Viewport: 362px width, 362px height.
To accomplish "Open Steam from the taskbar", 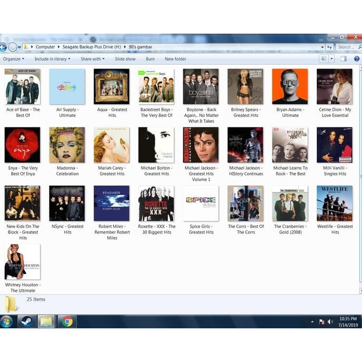I will tap(27, 321).
